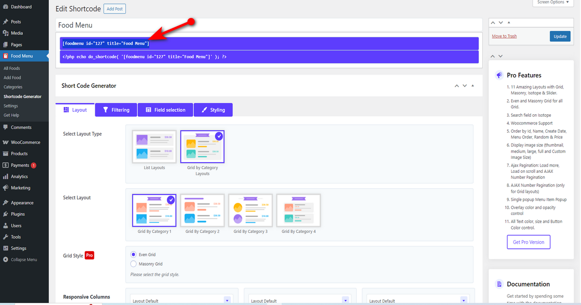Open the Screen Options dropdown
This screenshot has width=581, height=305.
[553, 2]
